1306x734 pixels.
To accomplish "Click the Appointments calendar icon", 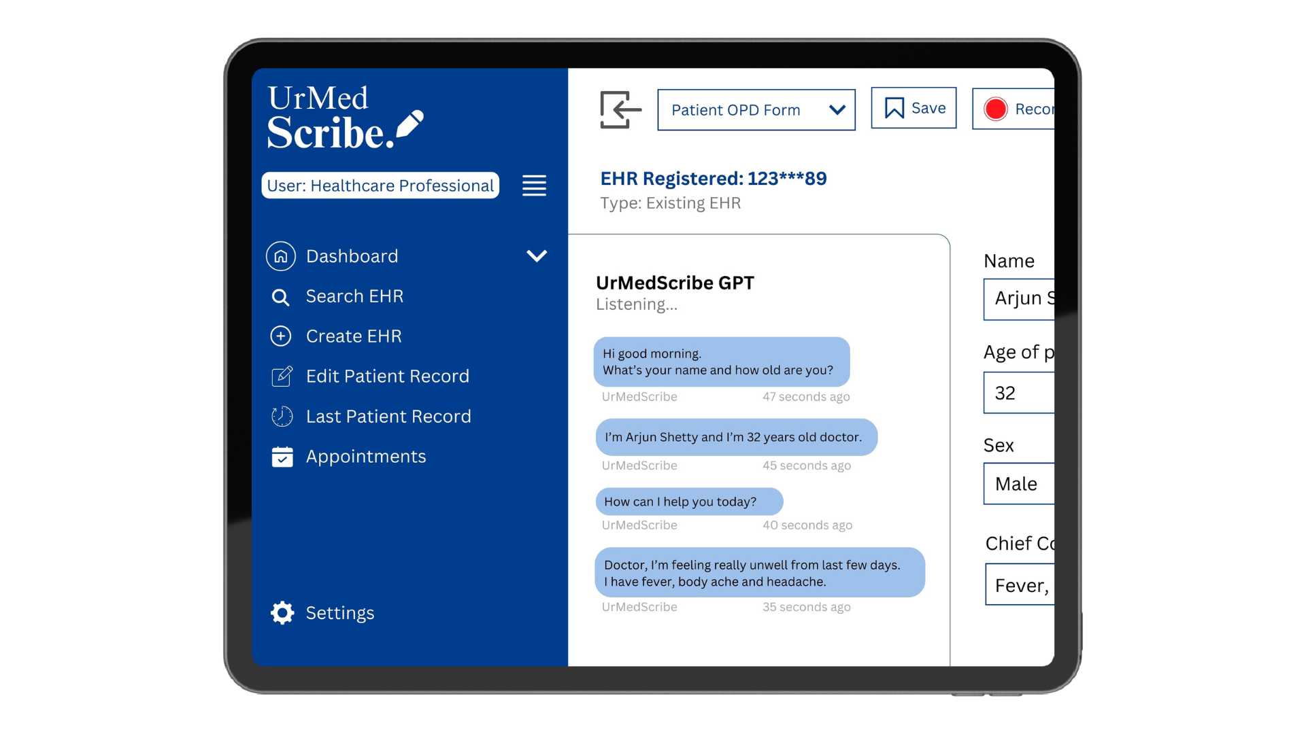I will 282,457.
